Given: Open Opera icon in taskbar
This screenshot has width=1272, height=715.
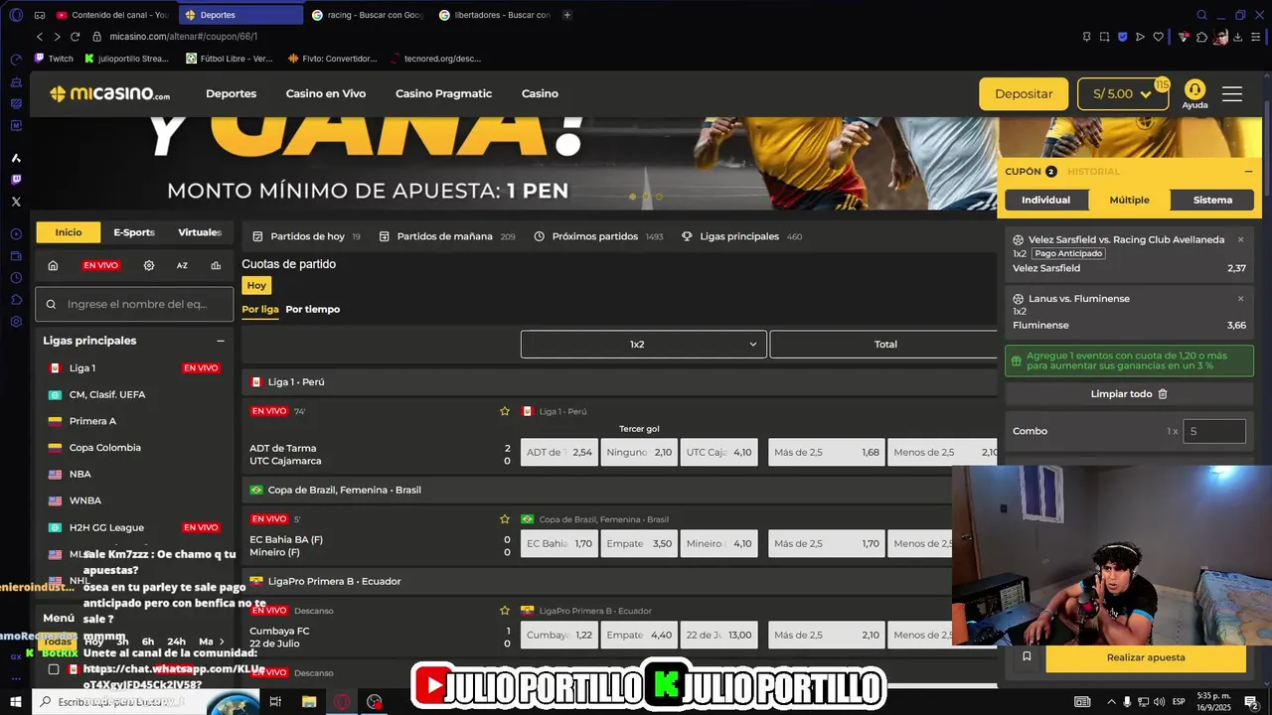Looking at the screenshot, I should [341, 701].
